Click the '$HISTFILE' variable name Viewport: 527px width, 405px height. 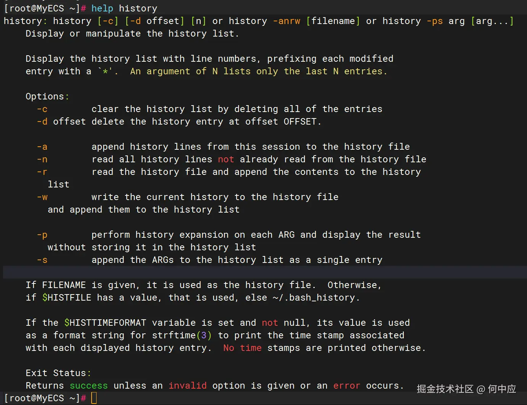pos(67,298)
